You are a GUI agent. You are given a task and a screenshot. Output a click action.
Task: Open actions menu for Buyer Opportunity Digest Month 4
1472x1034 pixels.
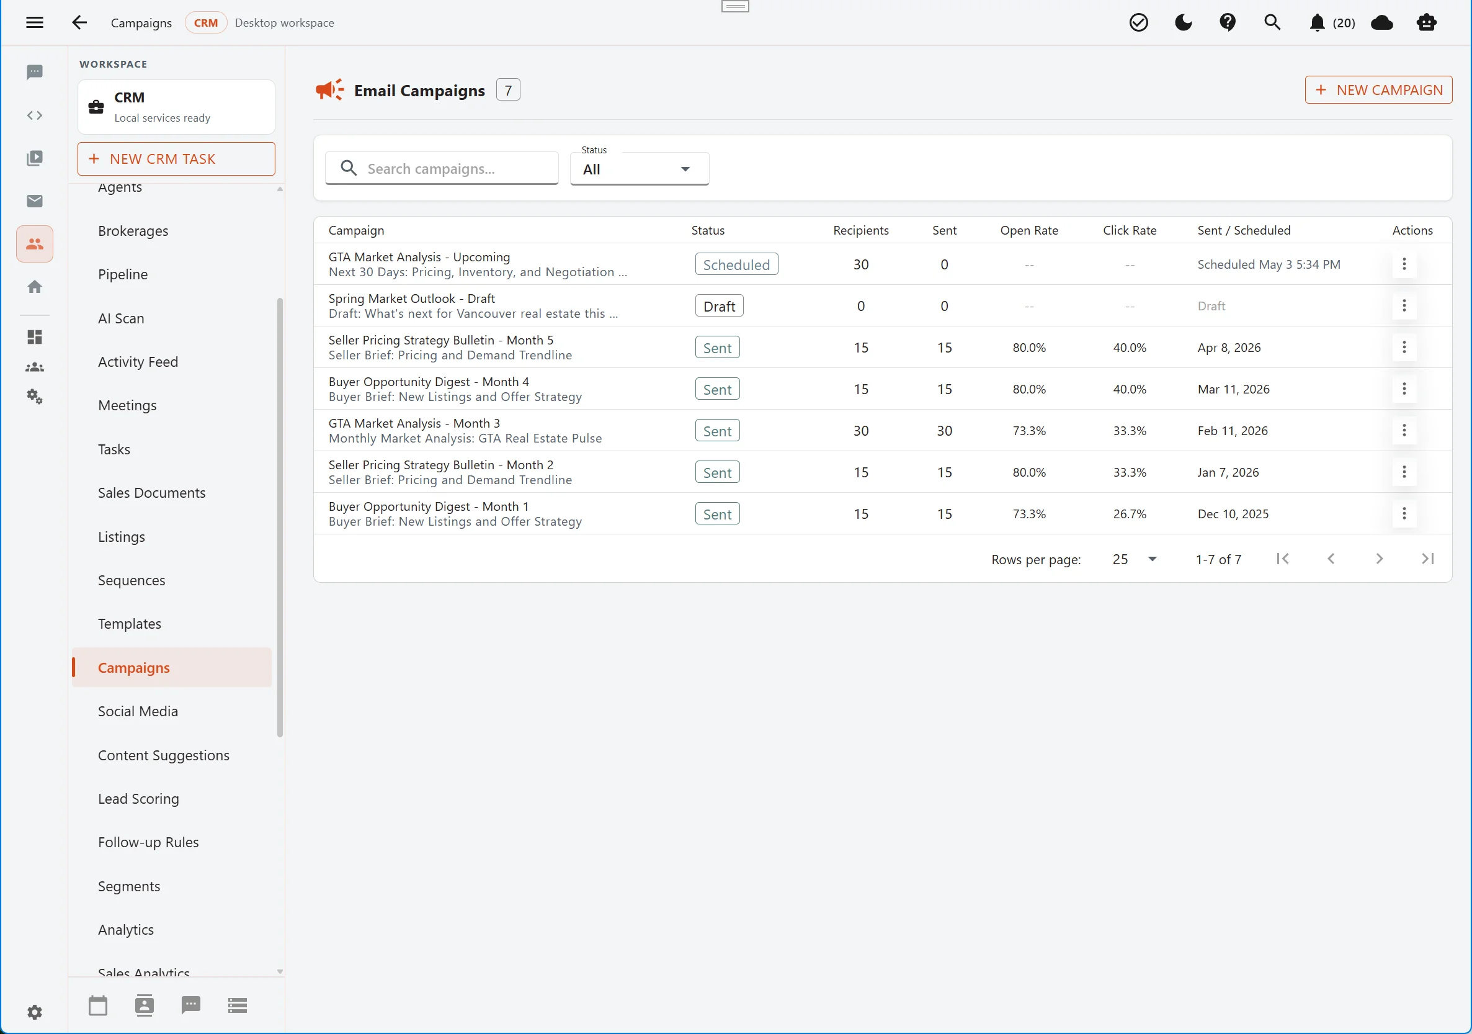(x=1404, y=389)
